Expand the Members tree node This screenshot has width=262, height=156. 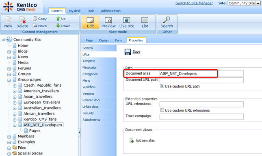9,137
